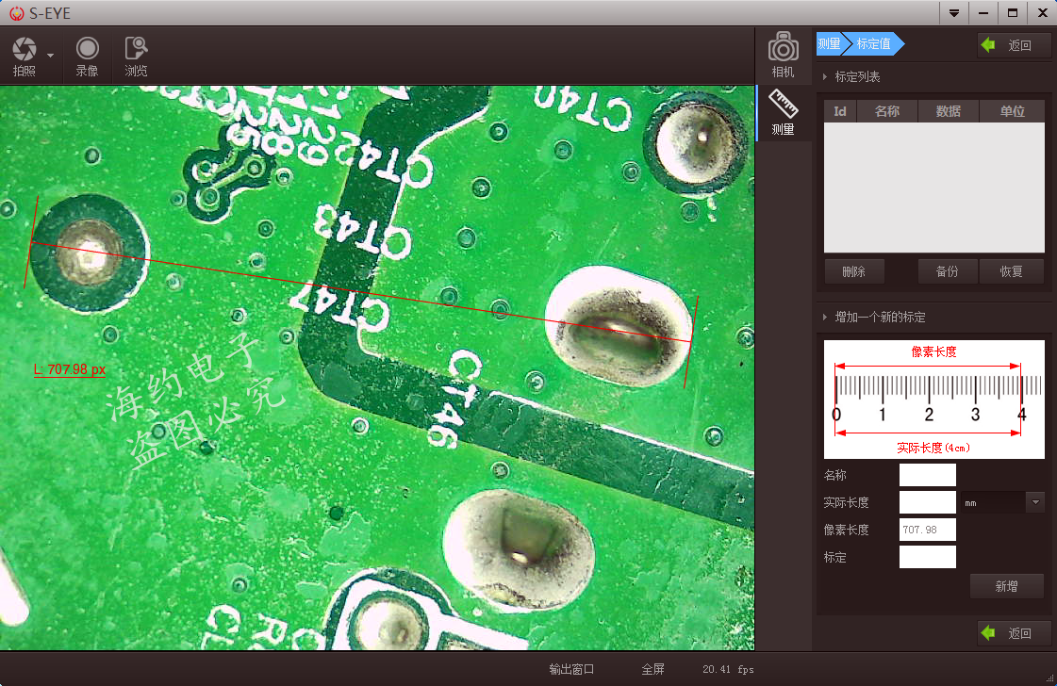Viewport: 1057px width, 686px height.
Task: Click the bottom 返回 green arrow button
Action: click(x=1014, y=633)
